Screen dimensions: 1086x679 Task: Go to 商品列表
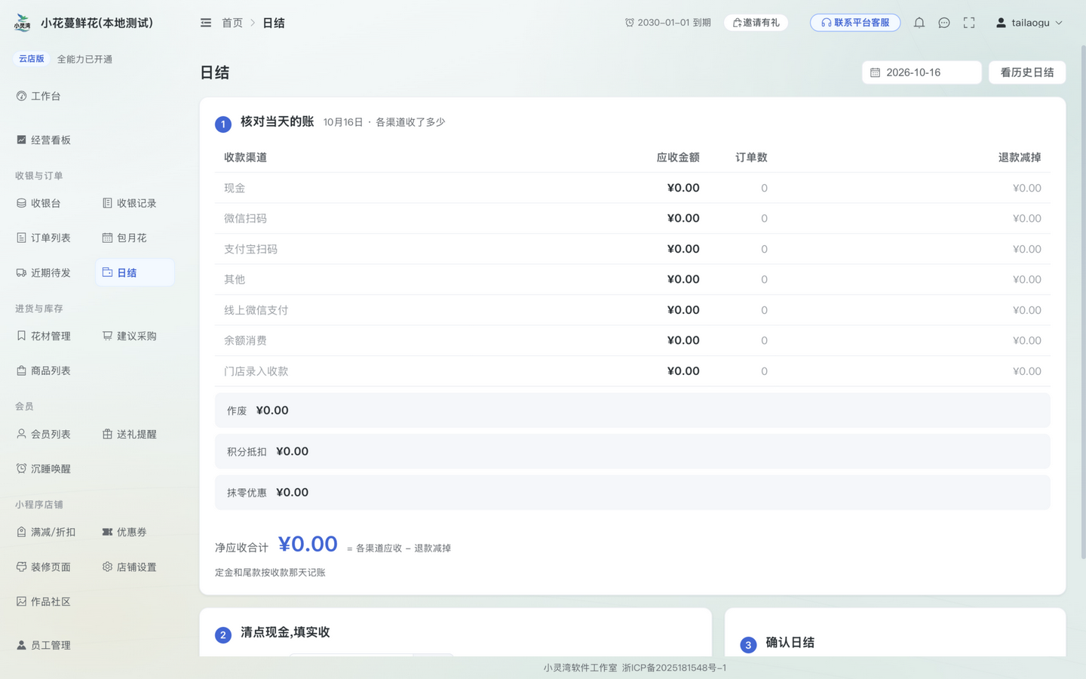(44, 370)
